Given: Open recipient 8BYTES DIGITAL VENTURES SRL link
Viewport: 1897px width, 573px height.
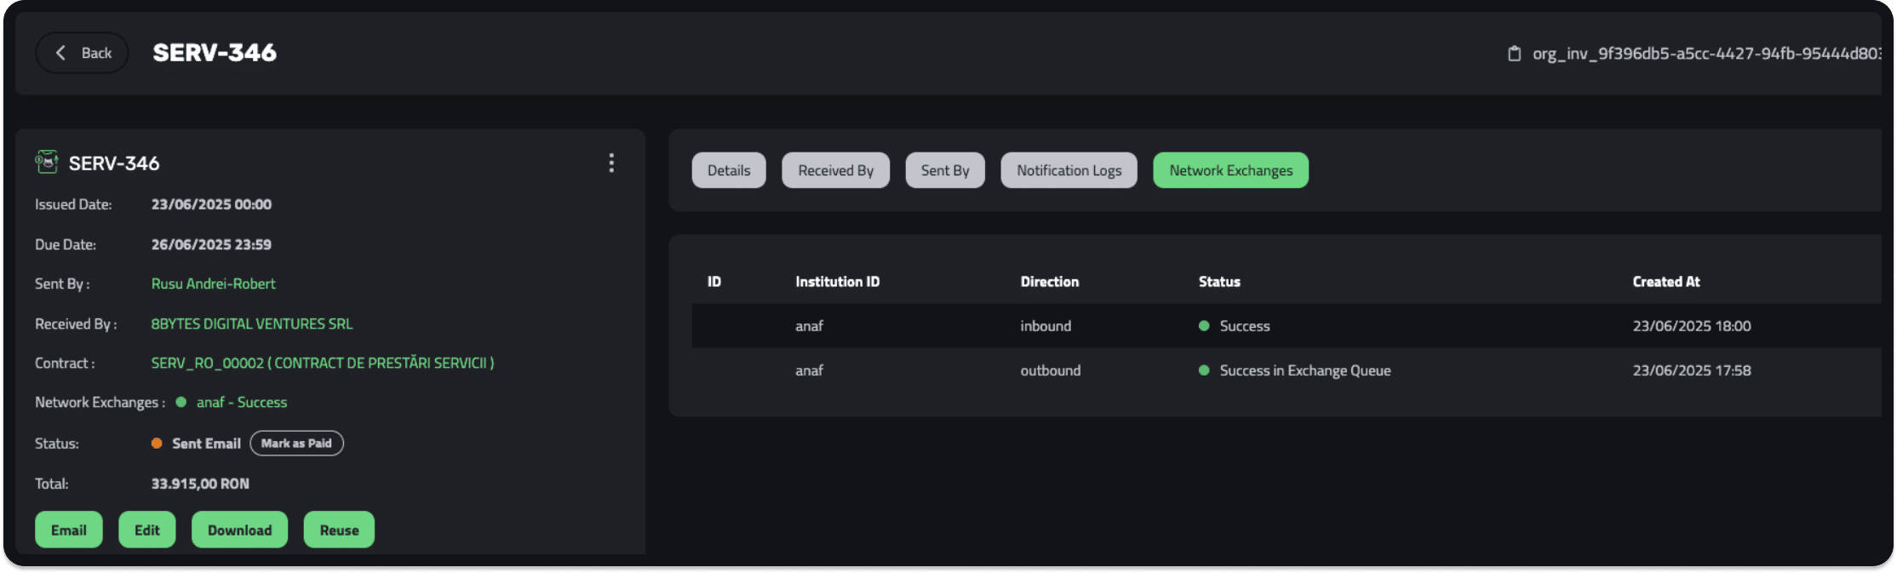Looking at the screenshot, I should (252, 324).
